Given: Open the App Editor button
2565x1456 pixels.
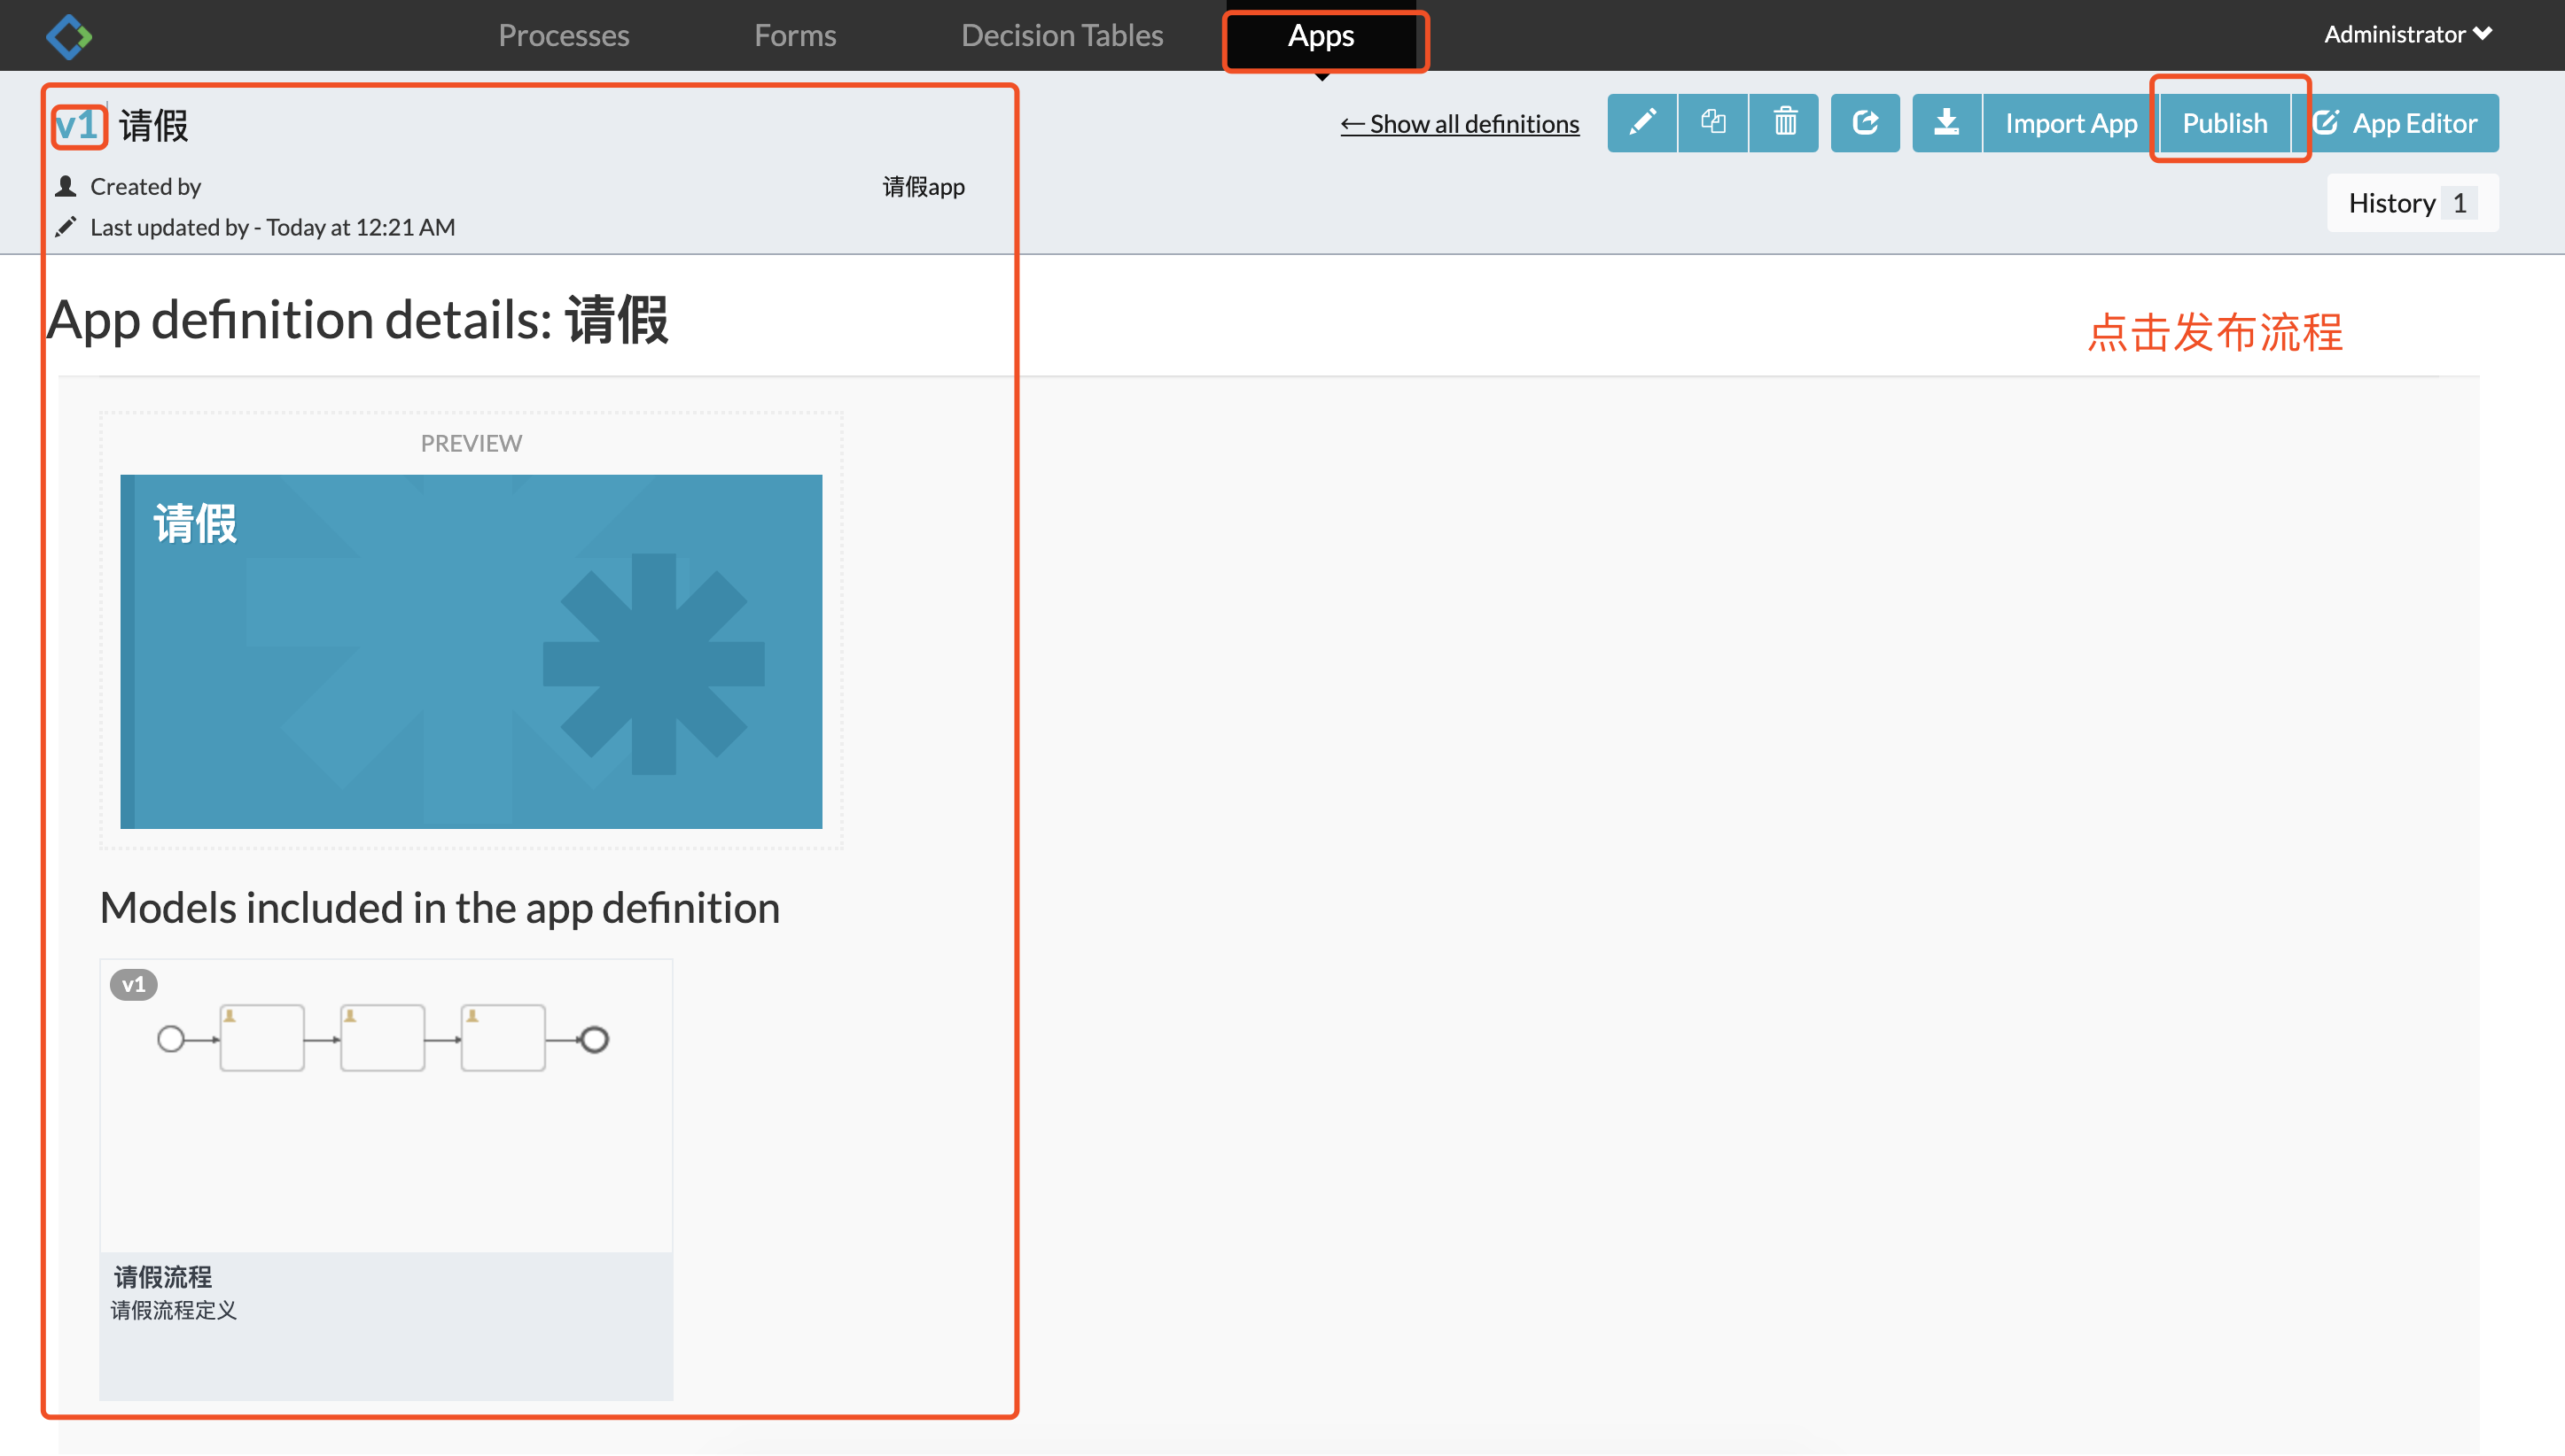Looking at the screenshot, I should (2397, 123).
